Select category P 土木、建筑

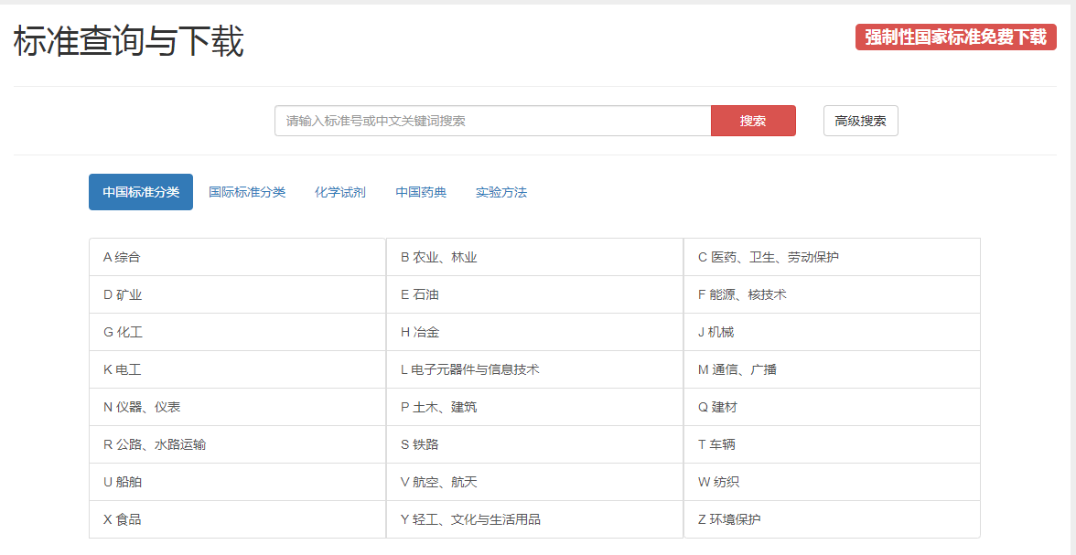pos(439,408)
